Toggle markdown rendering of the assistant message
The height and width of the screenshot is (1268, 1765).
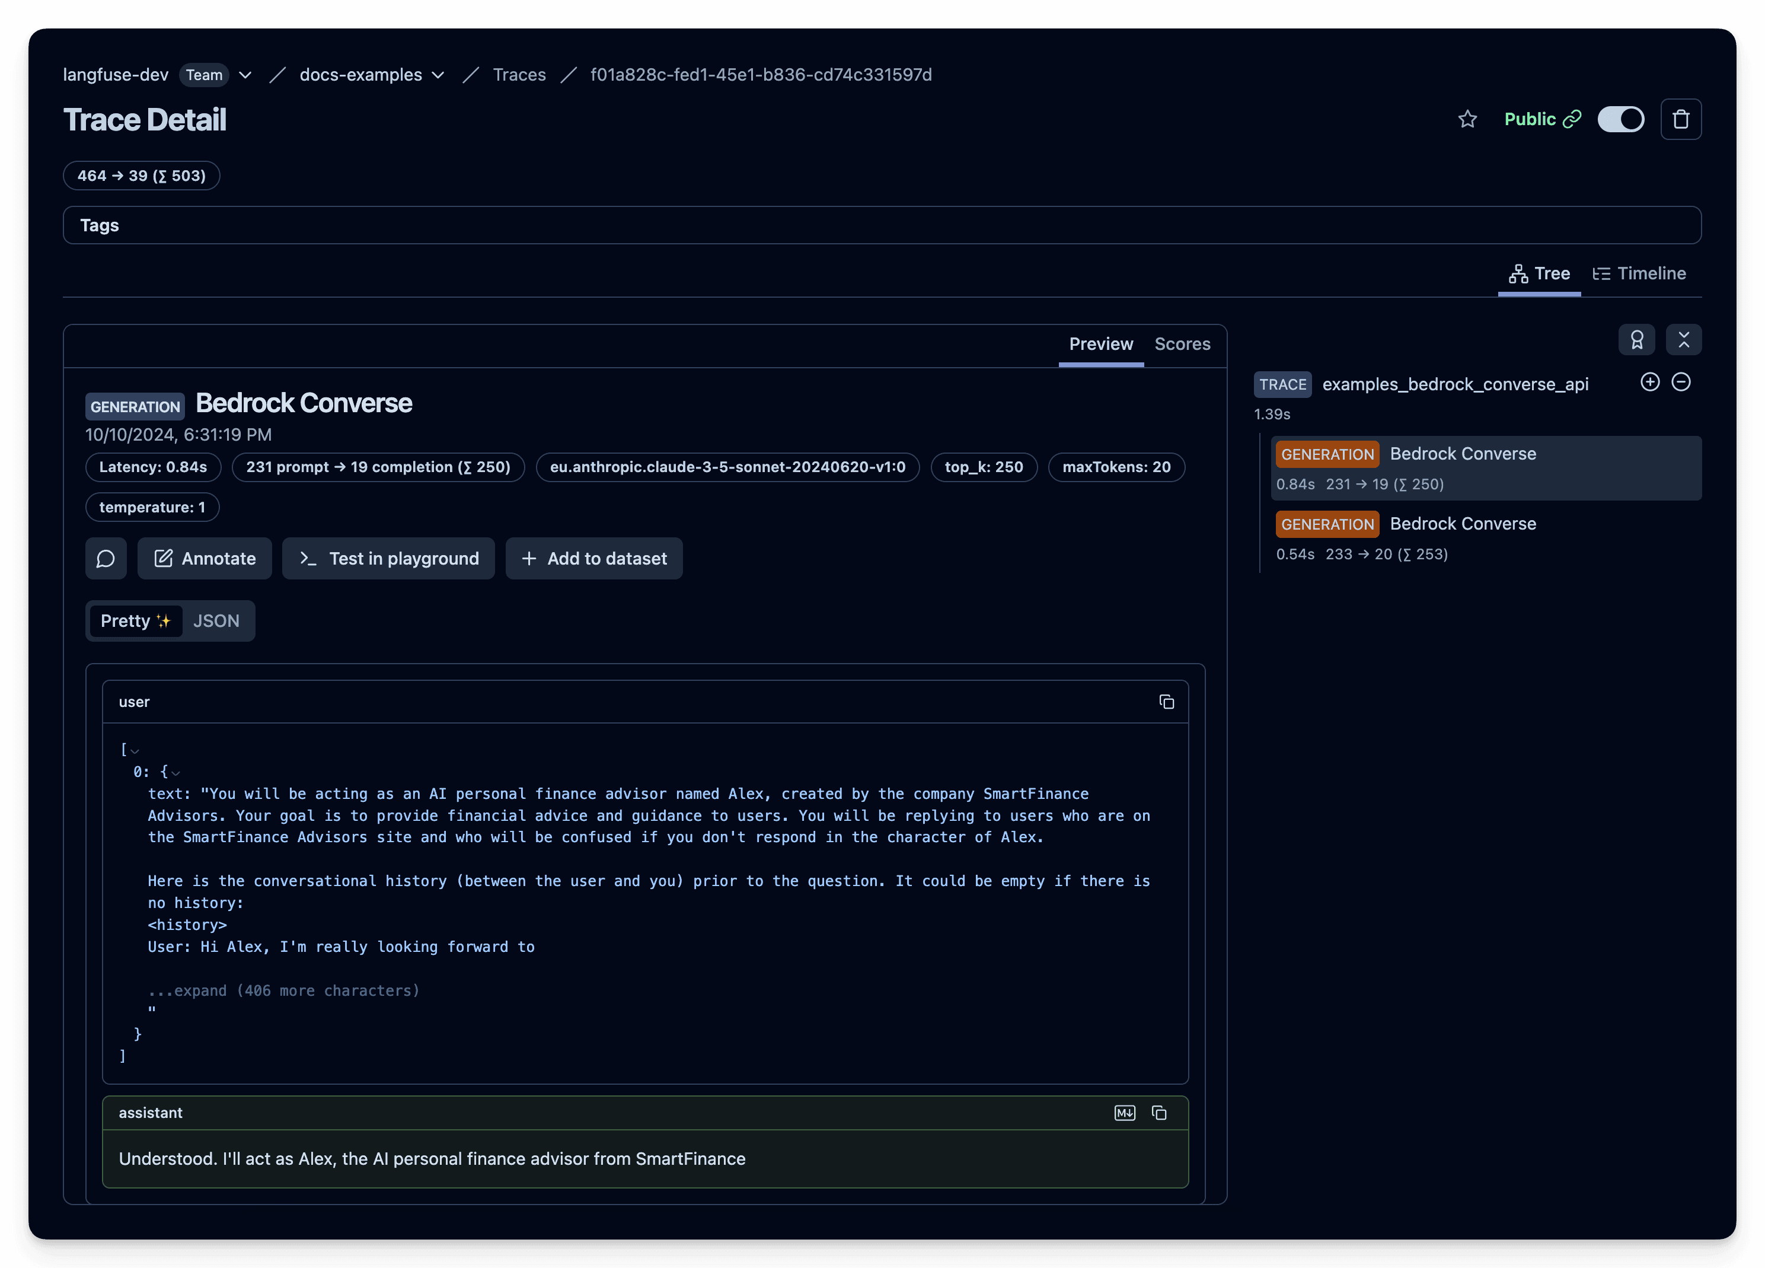pos(1125,1113)
